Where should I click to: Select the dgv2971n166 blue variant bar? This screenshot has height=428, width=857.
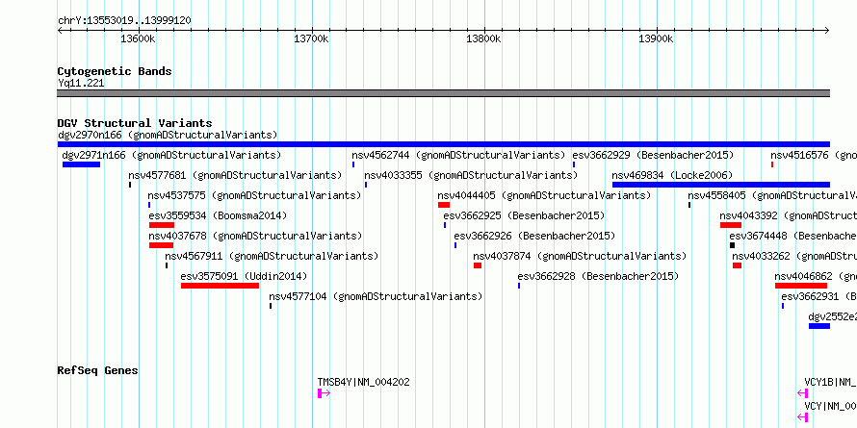click(x=81, y=164)
